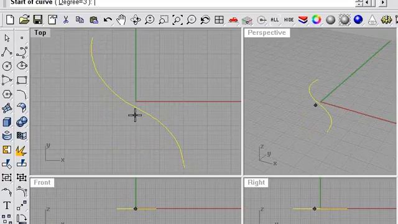Select the Ellipse tool
Viewport: 398px width, 224px height.
(x=22, y=65)
